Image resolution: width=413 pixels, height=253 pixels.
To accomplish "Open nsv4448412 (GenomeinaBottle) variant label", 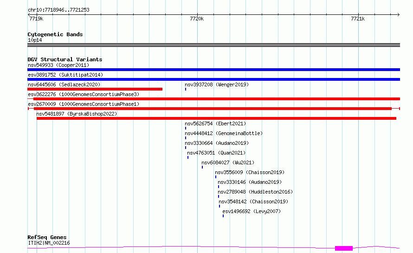I will click(224, 133).
